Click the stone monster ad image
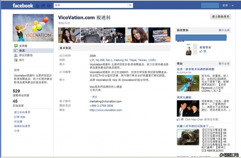 188,137
